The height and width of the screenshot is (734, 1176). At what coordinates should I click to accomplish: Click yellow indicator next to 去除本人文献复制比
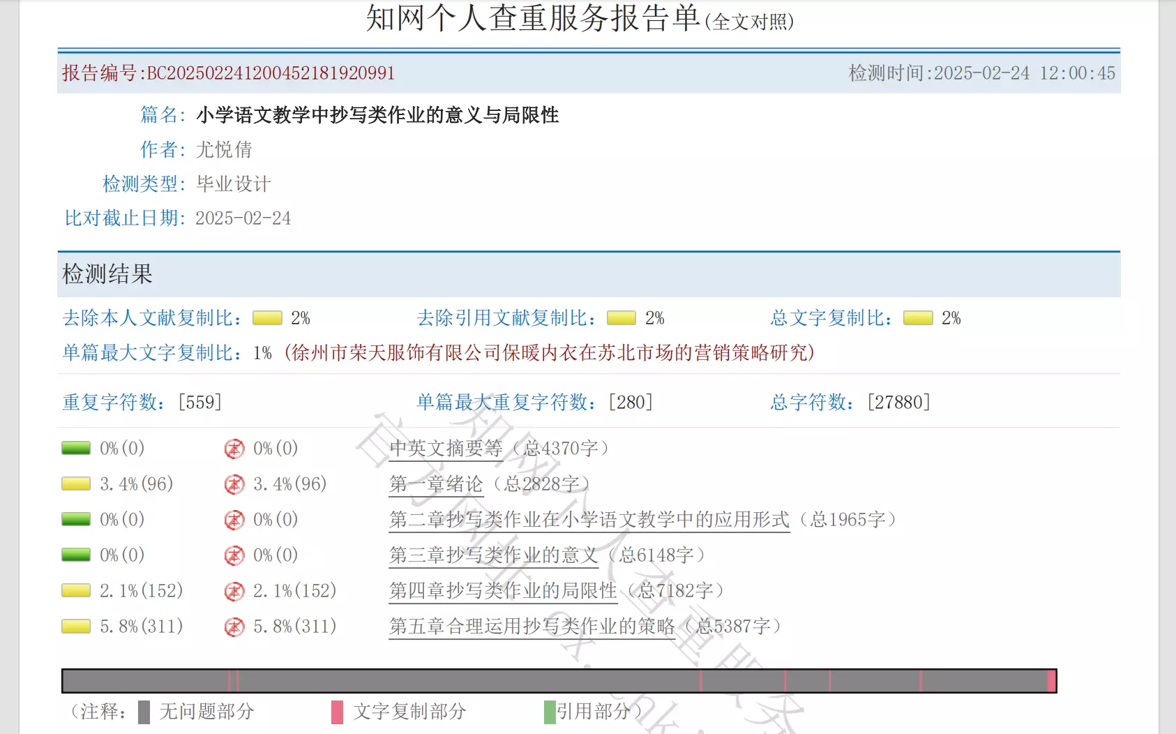point(267,318)
